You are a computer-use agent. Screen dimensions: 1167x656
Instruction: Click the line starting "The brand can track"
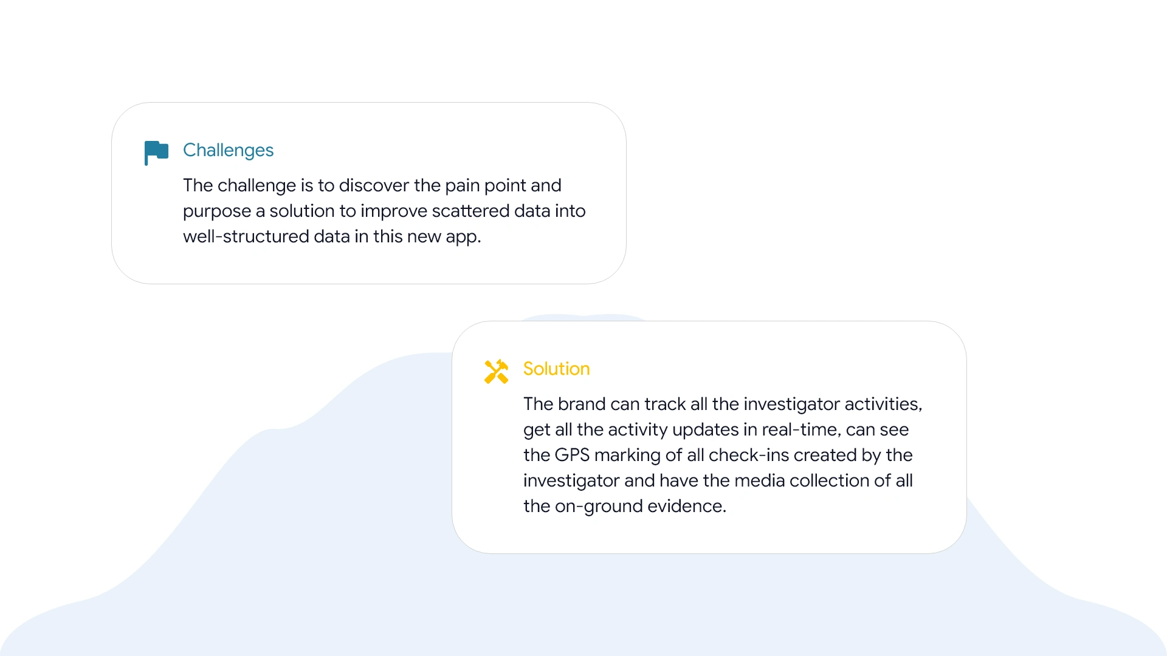(723, 404)
